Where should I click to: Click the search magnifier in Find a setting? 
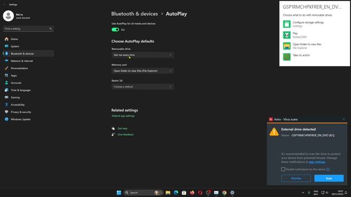50,29
